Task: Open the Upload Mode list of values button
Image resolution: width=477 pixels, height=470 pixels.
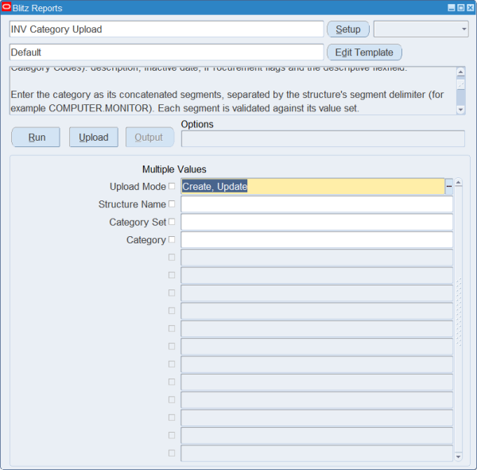Action: click(x=449, y=186)
